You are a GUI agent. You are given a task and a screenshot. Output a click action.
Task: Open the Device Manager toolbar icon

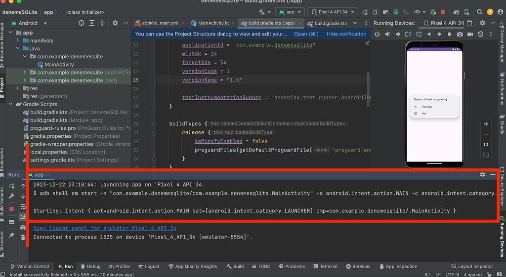[x=466, y=12]
